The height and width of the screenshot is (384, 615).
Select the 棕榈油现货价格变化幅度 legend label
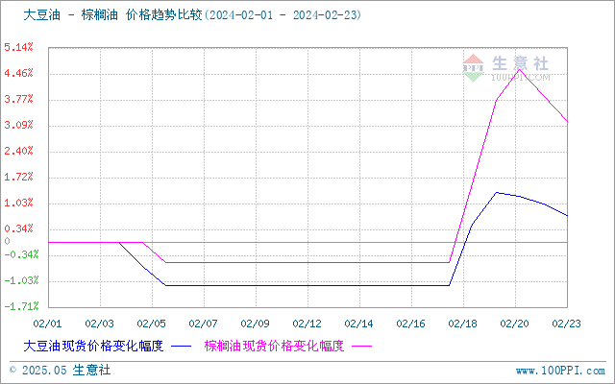pyautogui.click(x=274, y=346)
